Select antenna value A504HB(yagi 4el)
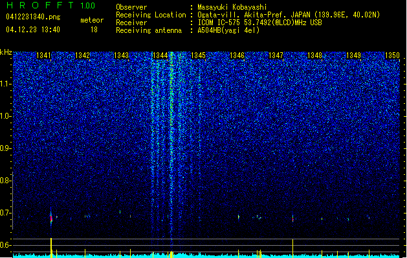407x258 pixels. pos(228,30)
